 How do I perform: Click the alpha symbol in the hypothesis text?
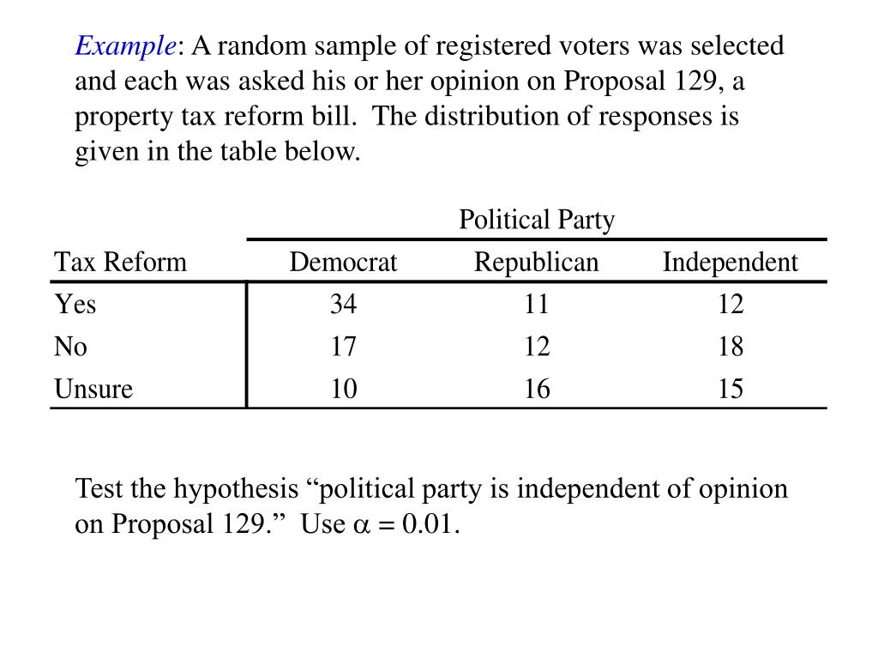[361, 526]
